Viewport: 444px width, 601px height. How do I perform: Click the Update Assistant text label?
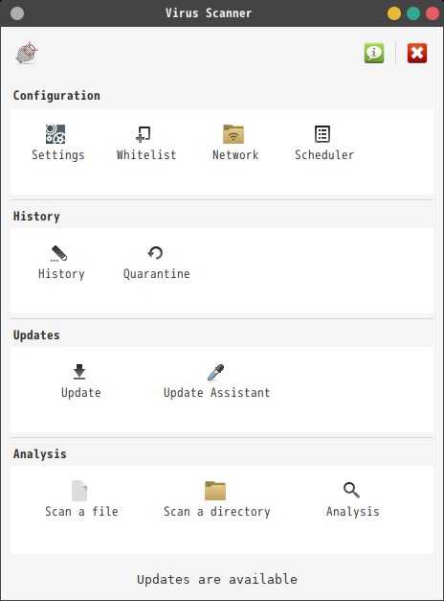coord(216,392)
